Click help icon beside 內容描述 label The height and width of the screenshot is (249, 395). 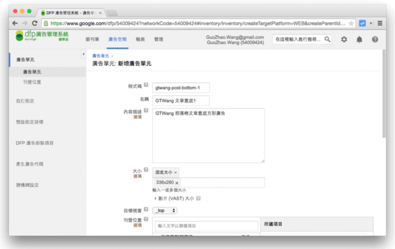[146, 111]
